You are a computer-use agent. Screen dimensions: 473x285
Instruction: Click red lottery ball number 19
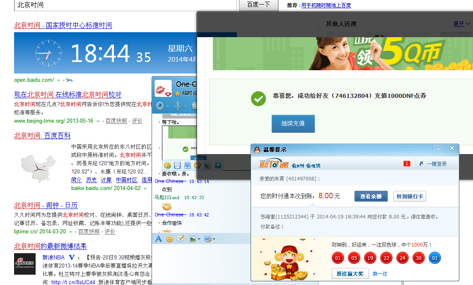point(370,258)
